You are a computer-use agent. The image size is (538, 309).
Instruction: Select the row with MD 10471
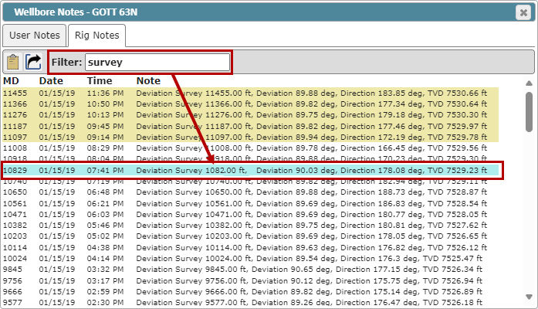click(x=250, y=214)
